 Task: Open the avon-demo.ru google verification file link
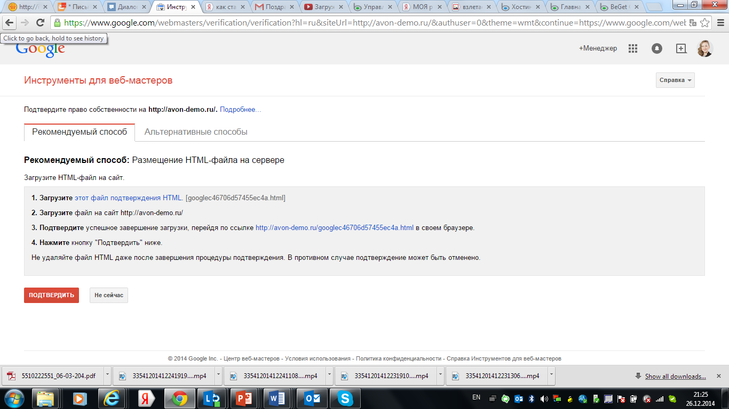(x=335, y=228)
